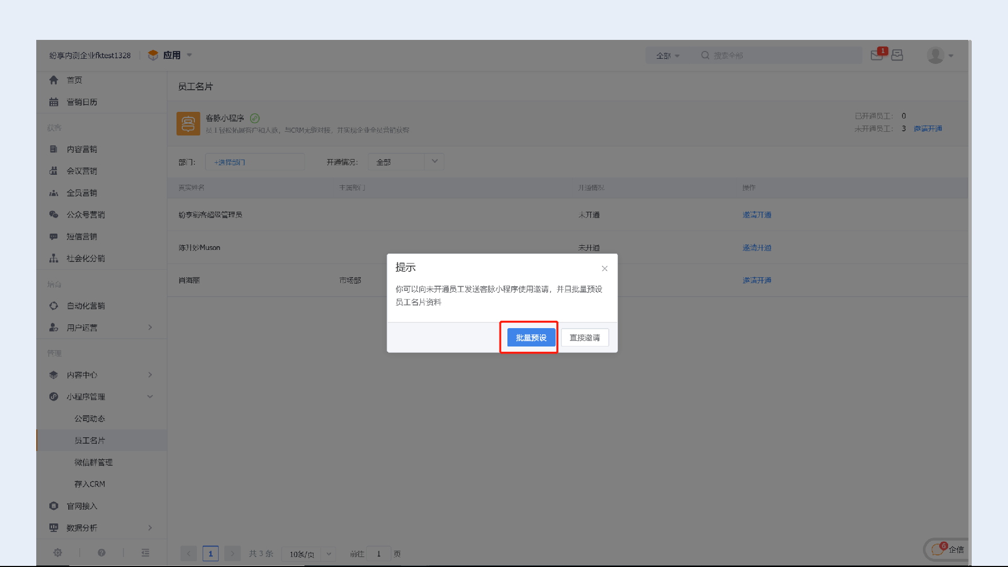Image resolution: width=1008 pixels, height=567 pixels.
Task: Expand the 数据分析 submenu arrow
Action: click(150, 528)
